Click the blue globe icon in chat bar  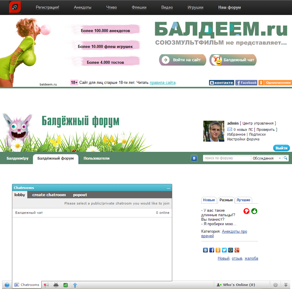7,285
